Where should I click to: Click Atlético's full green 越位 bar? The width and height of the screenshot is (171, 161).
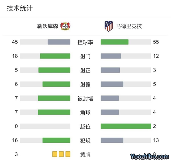coord(126,126)
